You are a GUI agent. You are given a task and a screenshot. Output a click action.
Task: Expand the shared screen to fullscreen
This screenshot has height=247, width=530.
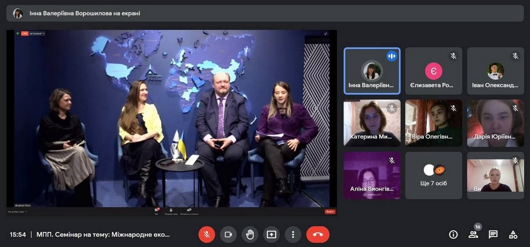[x=326, y=34]
